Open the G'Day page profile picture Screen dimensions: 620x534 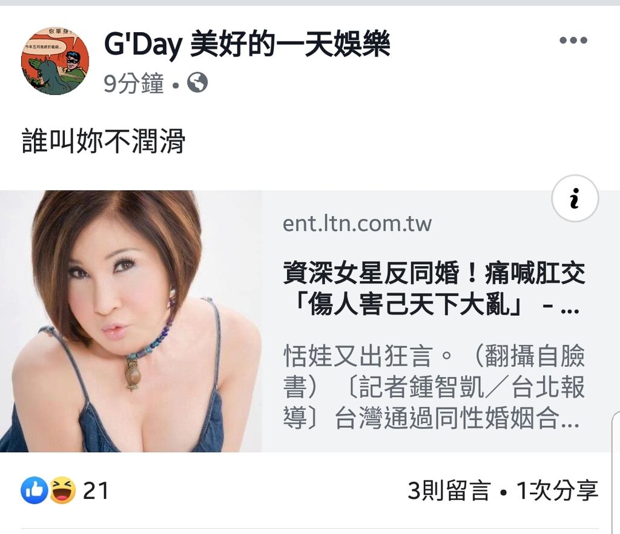(55, 61)
